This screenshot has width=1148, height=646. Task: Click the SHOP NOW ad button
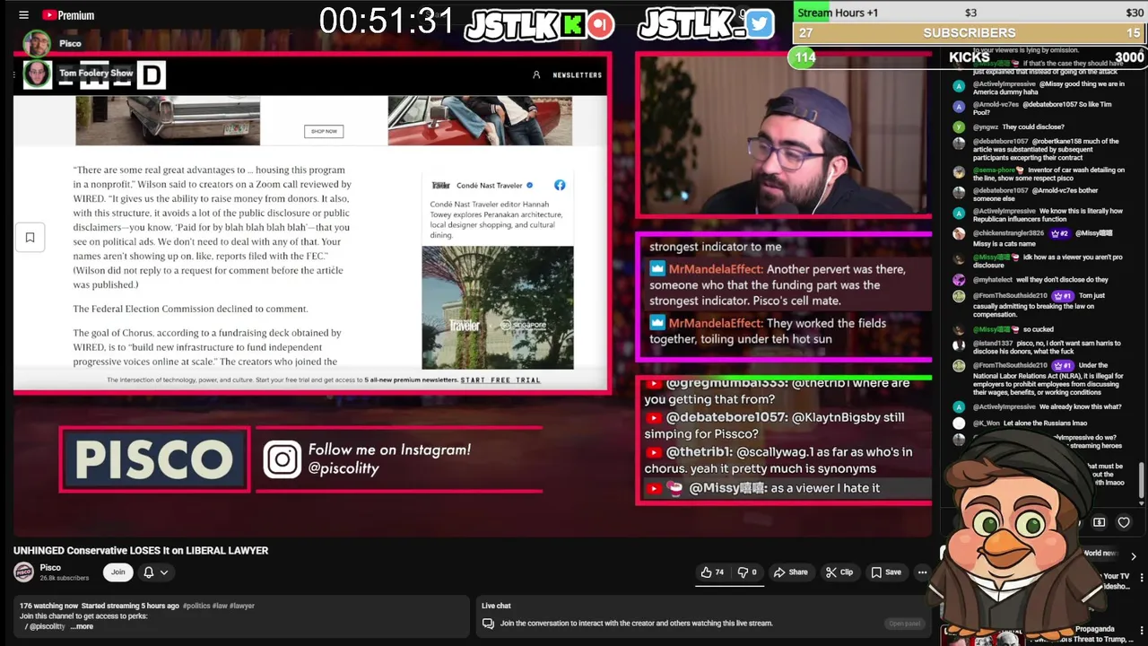coord(324,131)
